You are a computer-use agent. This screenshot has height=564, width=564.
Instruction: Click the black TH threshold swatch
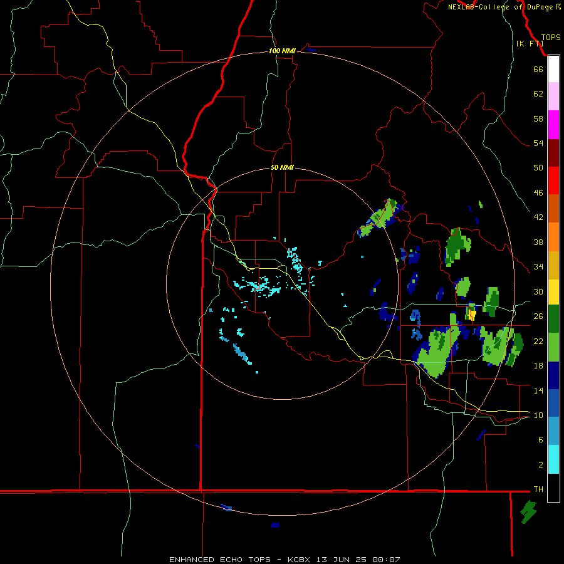tap(553, 488)
